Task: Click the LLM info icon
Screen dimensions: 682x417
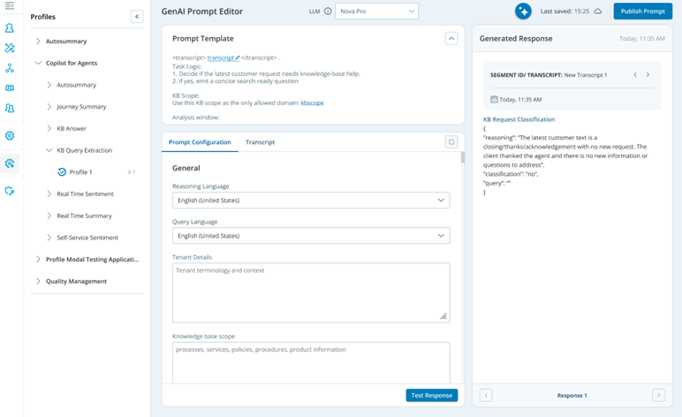Action: pyautogui.click(x=328, y=11)
